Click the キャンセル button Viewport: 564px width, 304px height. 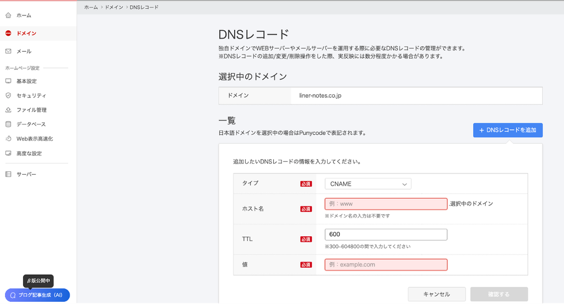pos(437,294)
